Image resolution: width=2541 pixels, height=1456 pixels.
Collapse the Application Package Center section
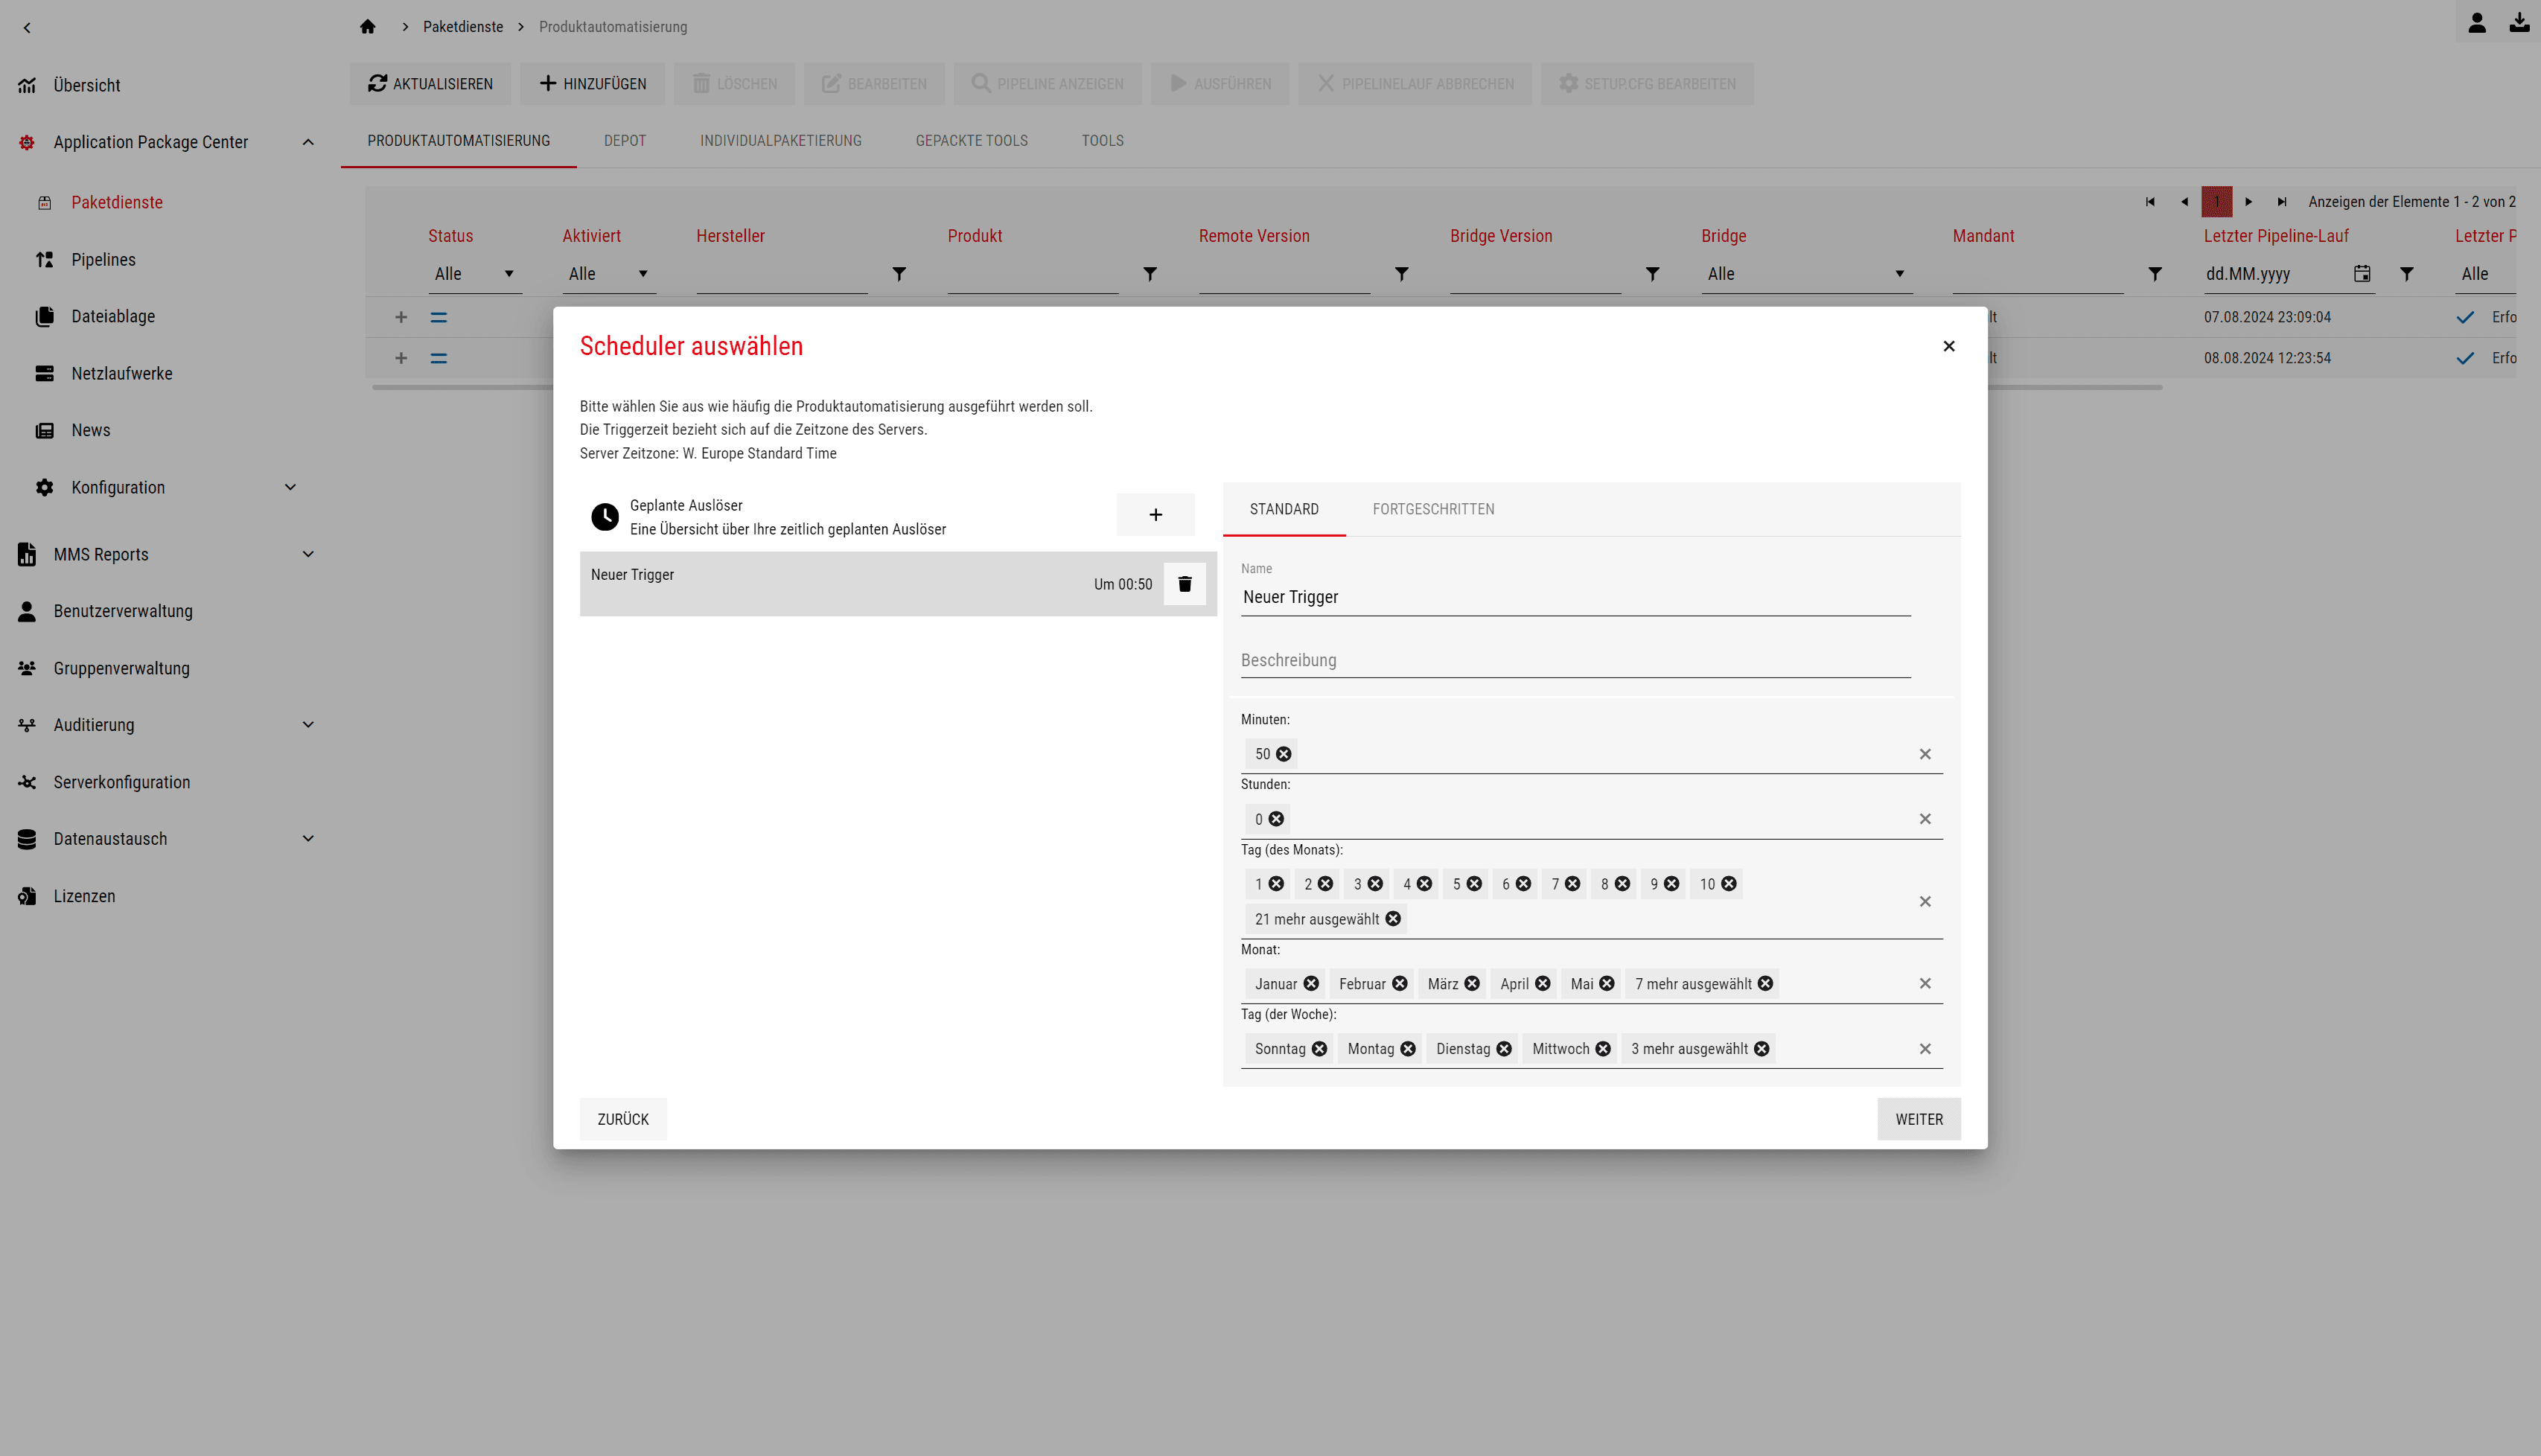click(x=307, y=142)
